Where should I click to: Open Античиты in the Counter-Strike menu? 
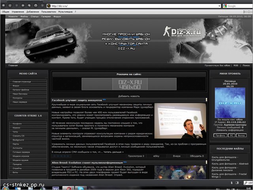pos(28,148)
